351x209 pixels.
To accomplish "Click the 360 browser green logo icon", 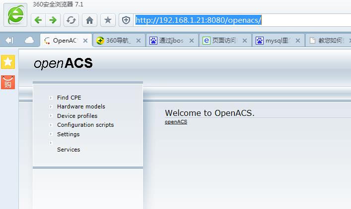I will tap(15, 15).
